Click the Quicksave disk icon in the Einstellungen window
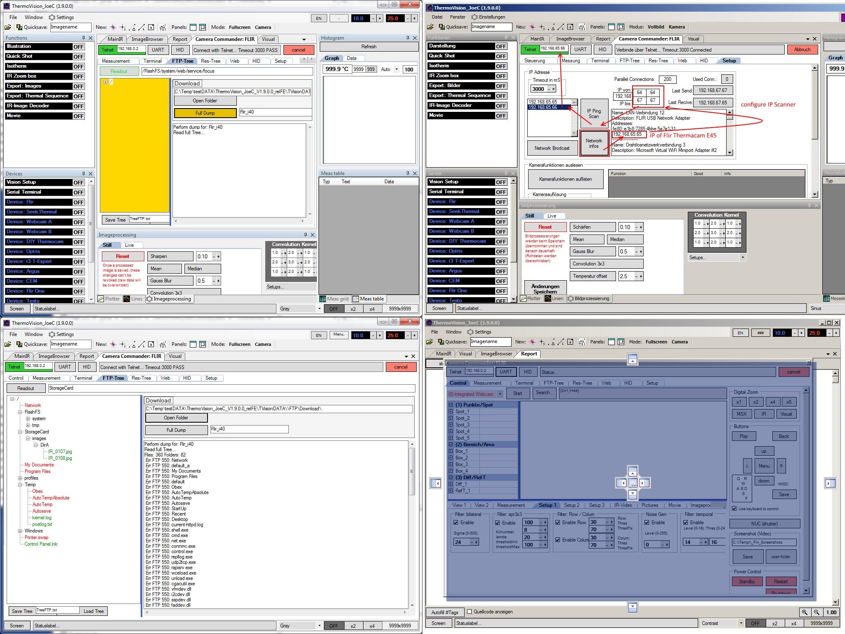This screenshot has height=634, width=845. 441,27
